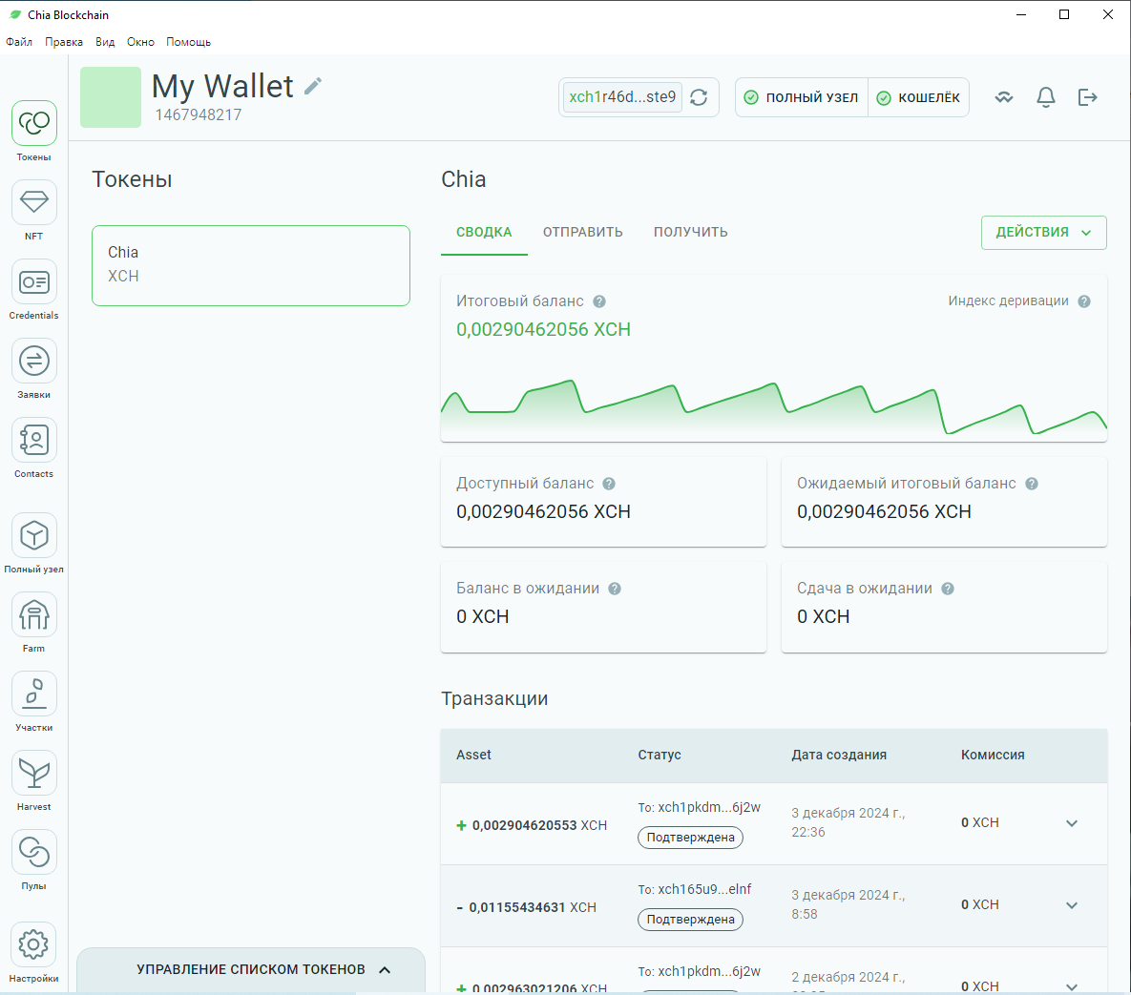Screen dimensions: 1131x995
Task: Open the Настройки (Settings) gear icon
Action: pos(34,944)
